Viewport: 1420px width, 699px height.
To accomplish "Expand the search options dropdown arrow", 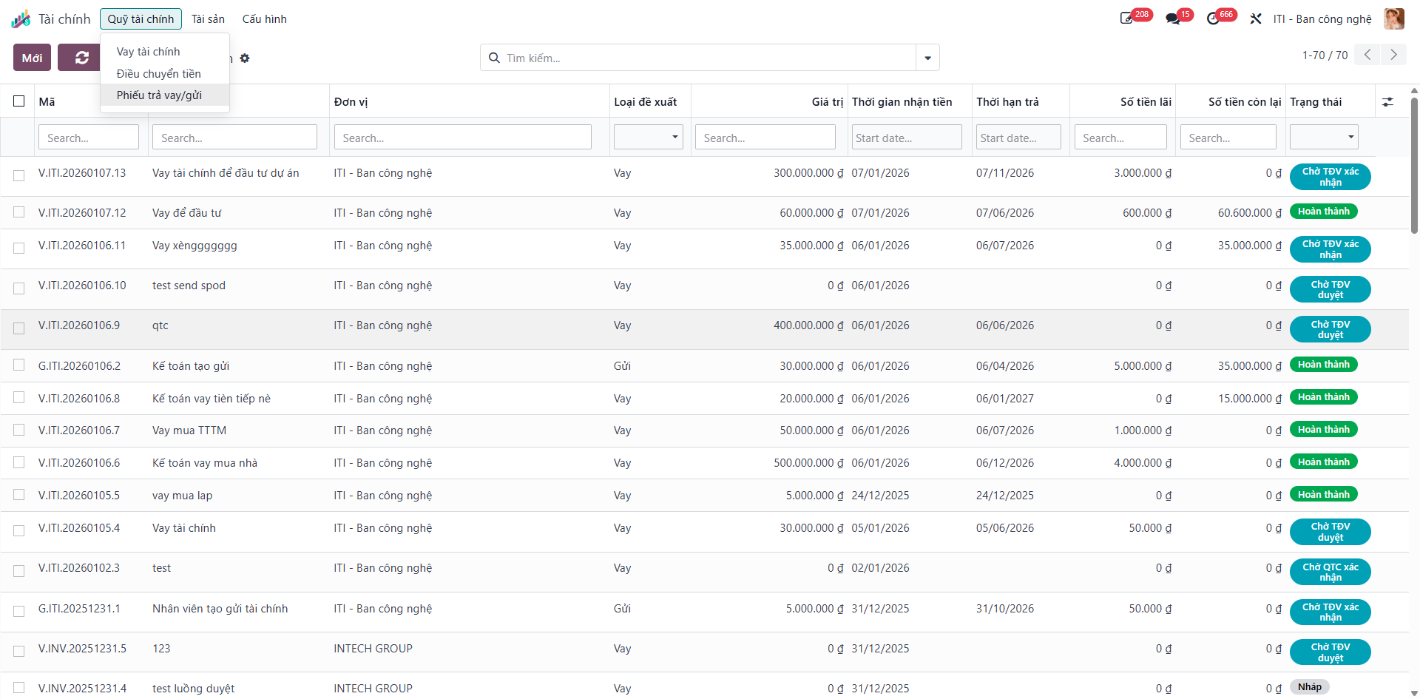I will pos(927,58).
